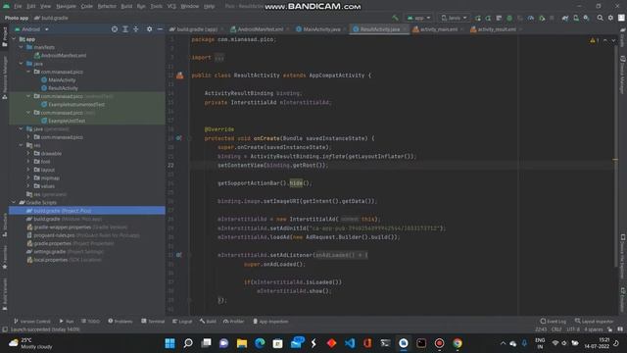Select build.gradle (Project) row

coord(87,211)
